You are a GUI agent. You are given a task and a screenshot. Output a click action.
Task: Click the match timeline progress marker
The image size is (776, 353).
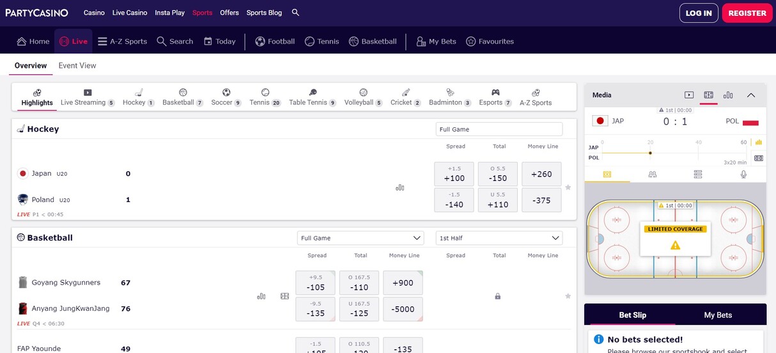pyautogui.click(x=650, y=153)
